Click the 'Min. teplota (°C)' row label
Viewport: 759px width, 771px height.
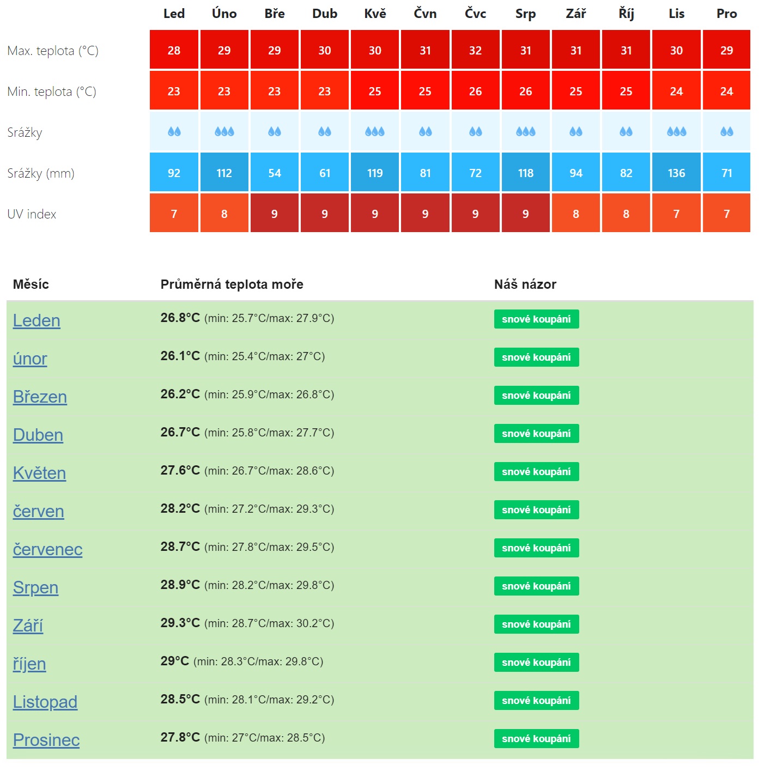[x=52, y=92]
